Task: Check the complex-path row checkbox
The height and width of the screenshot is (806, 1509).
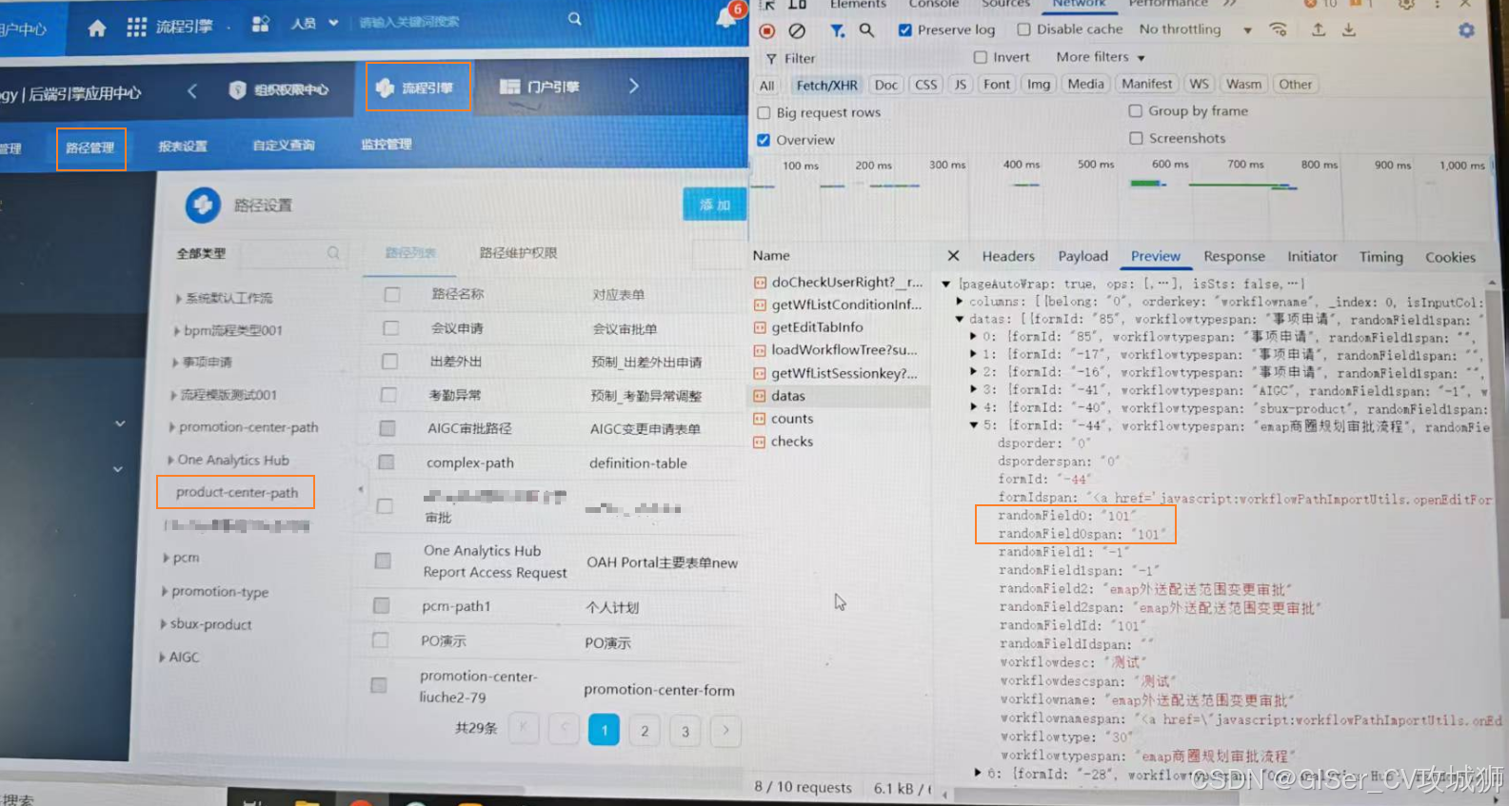Action: (x=386, y=462)
